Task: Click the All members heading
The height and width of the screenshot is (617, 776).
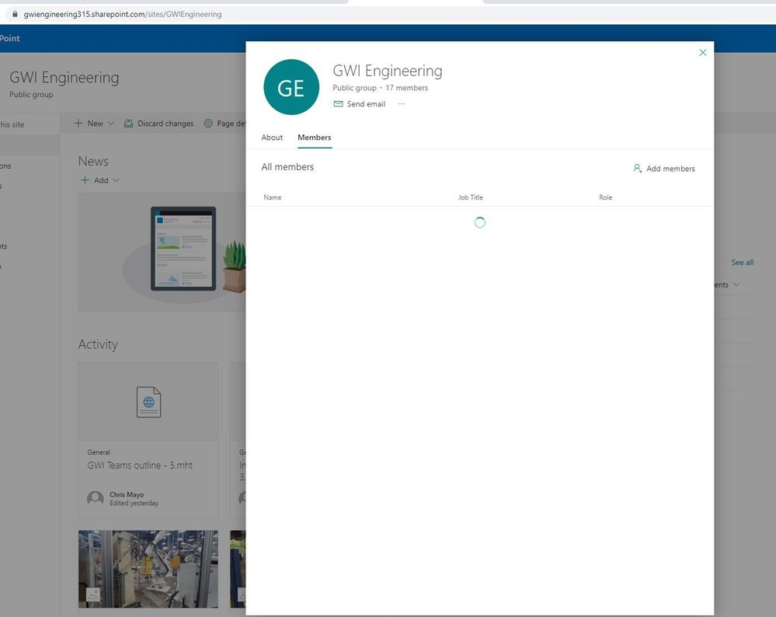Action: 287,167
